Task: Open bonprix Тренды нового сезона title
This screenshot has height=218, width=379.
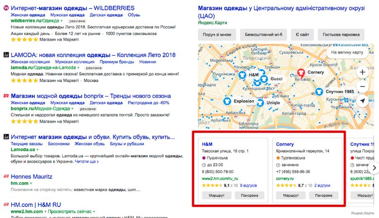Action: click(x=90, y=96)
